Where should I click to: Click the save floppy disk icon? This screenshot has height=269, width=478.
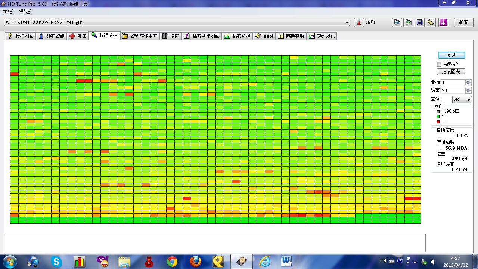420,22
